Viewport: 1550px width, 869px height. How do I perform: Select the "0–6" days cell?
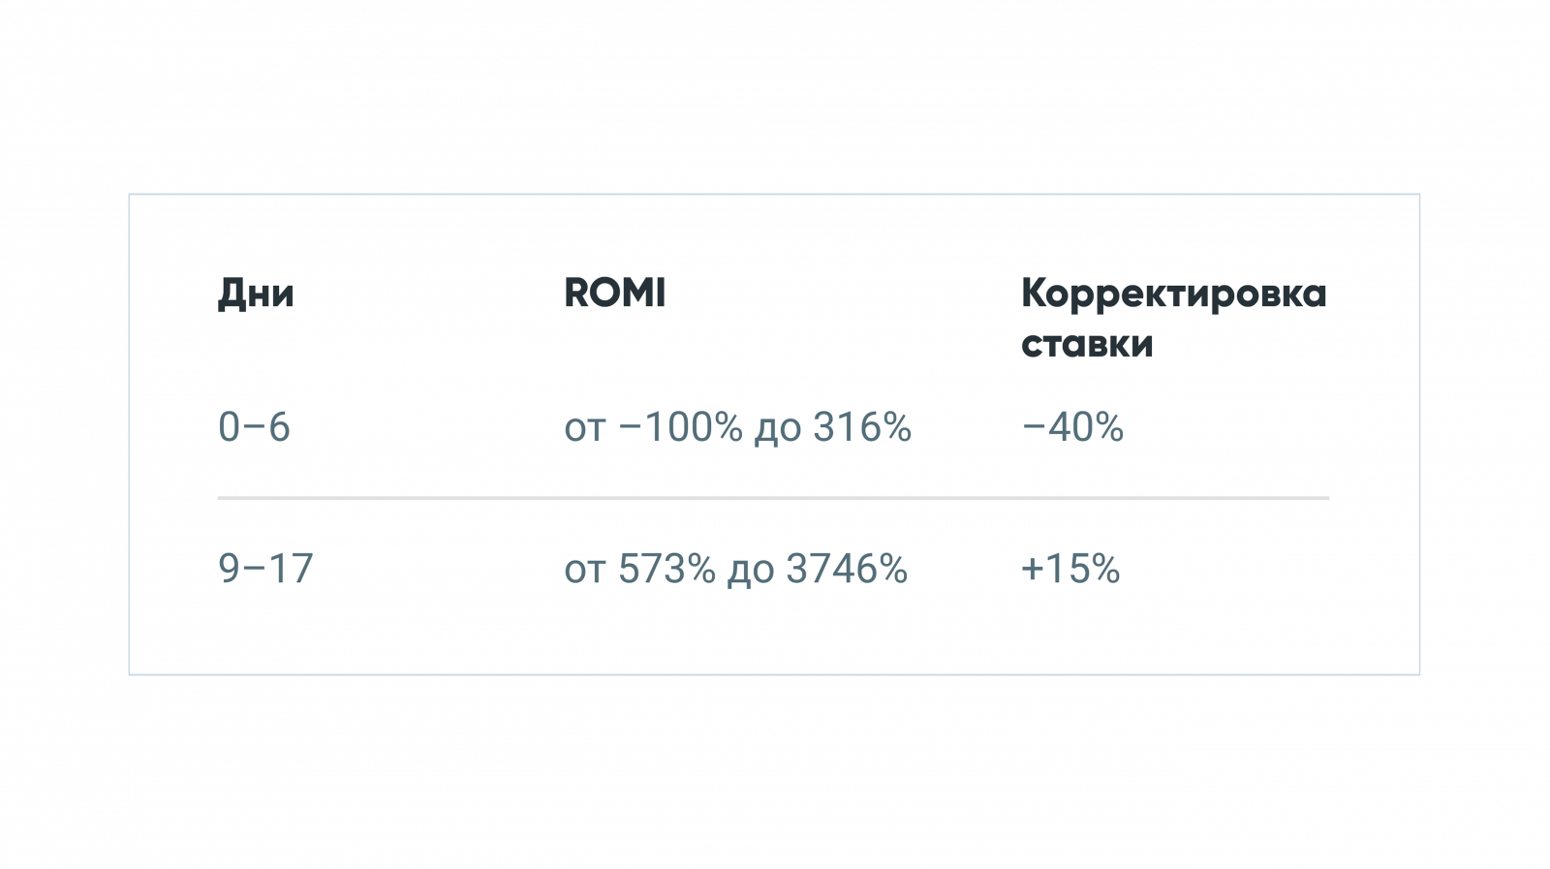pos(254,427)
